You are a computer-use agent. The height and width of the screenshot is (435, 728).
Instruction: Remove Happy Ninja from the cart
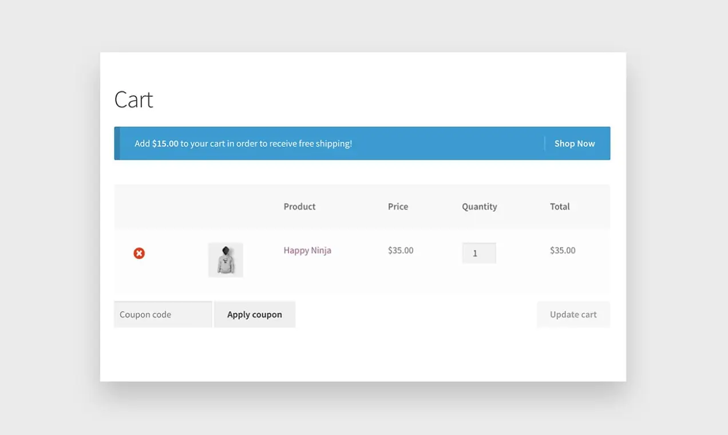(139, 253)
